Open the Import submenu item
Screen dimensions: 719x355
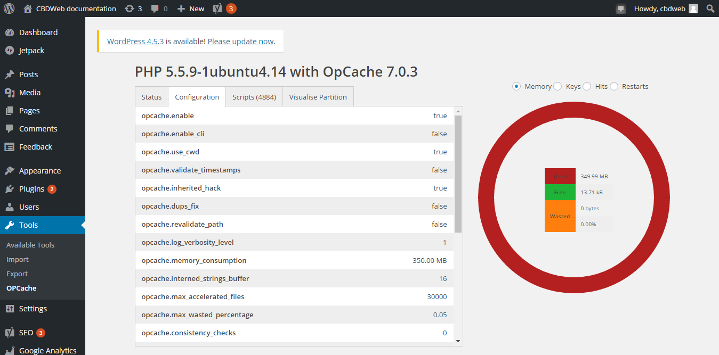pos(18,259)
